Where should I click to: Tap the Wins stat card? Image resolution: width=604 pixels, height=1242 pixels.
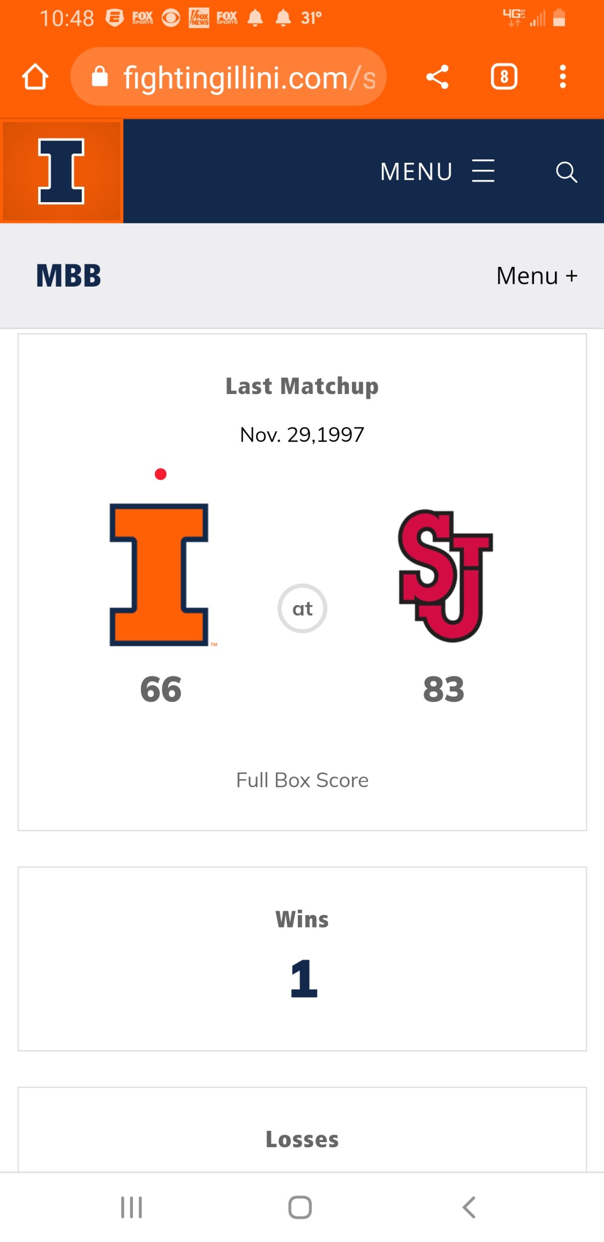302,958
